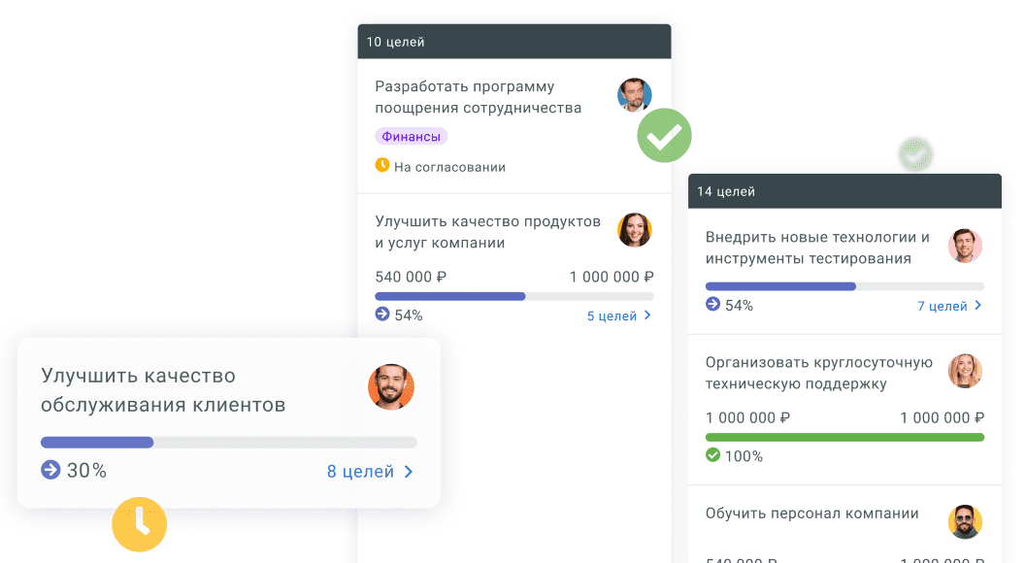Open the 5 целей link
This screenshot has height=563, width=1025.
point(612,315)
